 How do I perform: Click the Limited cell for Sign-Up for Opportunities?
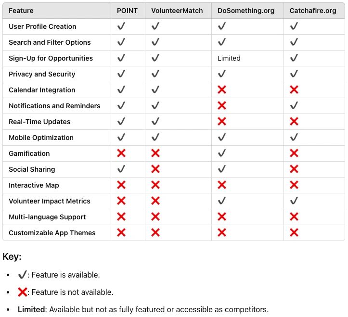(x=229, y=58)
